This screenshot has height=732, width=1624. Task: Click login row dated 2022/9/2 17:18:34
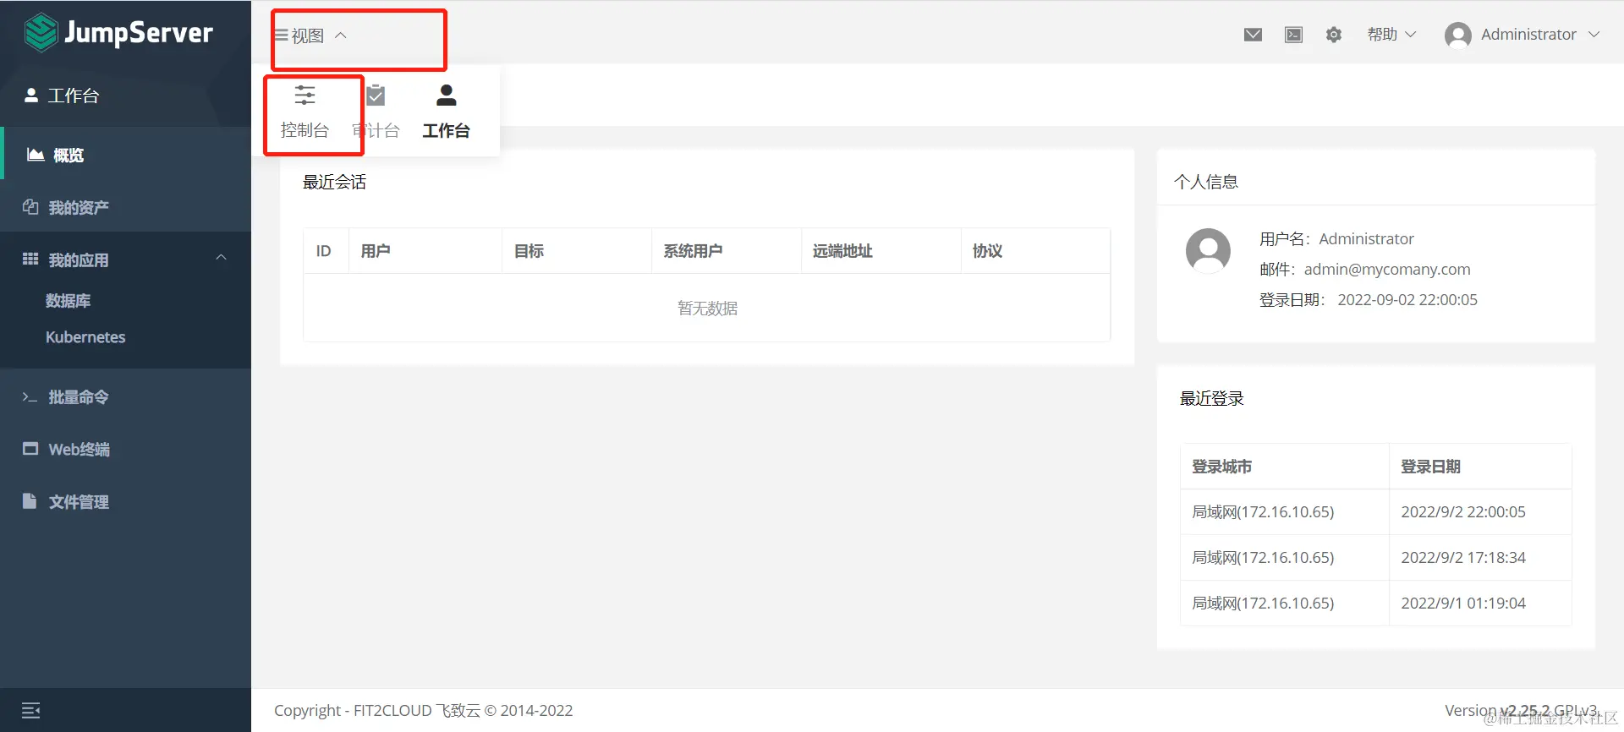coord(1376,558)
